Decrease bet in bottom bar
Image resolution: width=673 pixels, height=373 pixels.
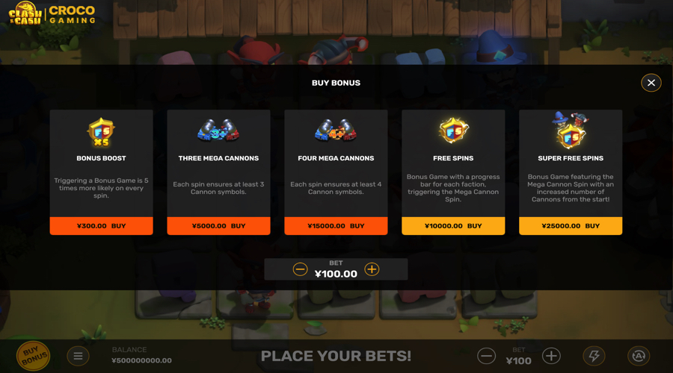pos(486,356)
